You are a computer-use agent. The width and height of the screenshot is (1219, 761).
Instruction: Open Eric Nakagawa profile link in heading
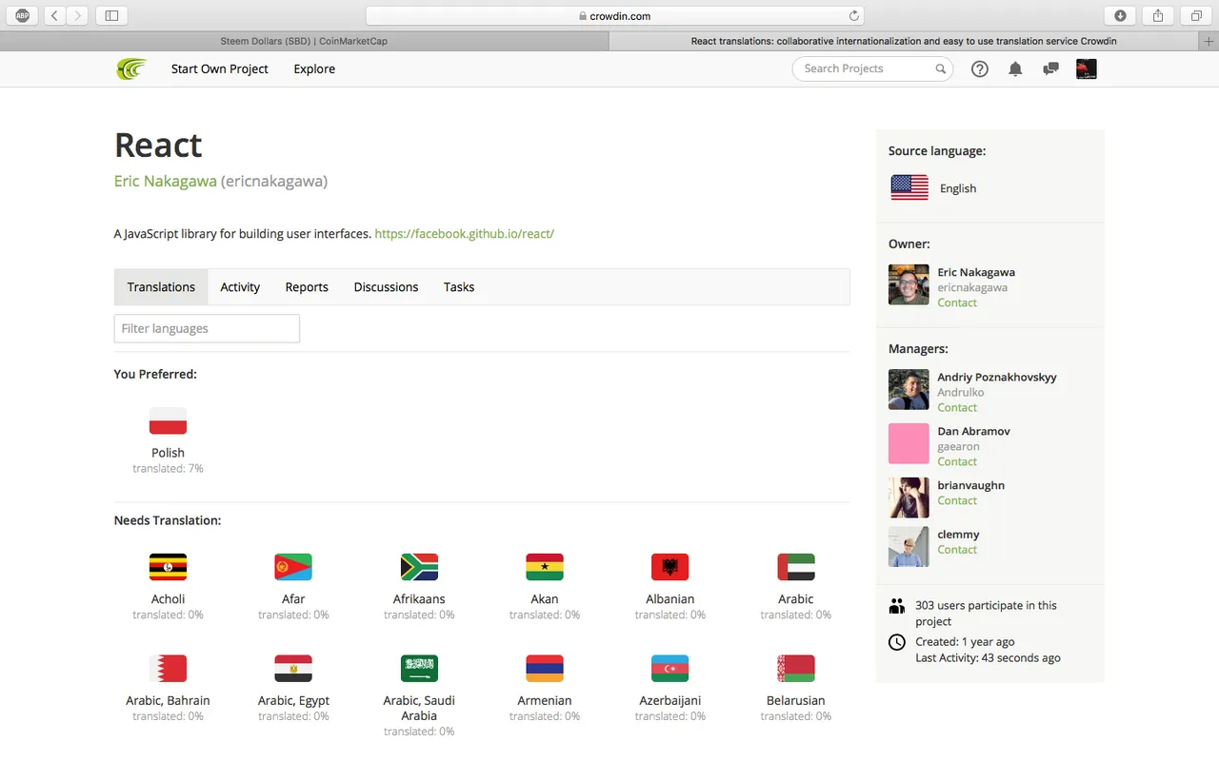coord(166,181)
